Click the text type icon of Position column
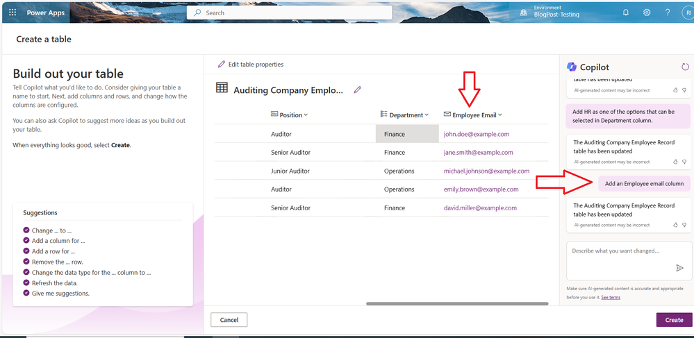Image resolution: width=694 pixels, height=338 pixels. point(274,114)
